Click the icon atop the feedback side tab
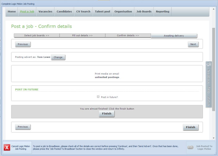 (209, 65)
